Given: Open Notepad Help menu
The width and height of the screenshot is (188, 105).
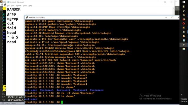Looking at the screenshot, I should tap(30, 6).
